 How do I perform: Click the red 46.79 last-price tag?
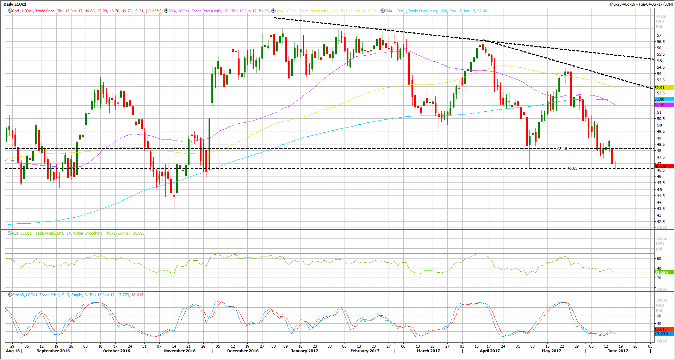point(664,166)
